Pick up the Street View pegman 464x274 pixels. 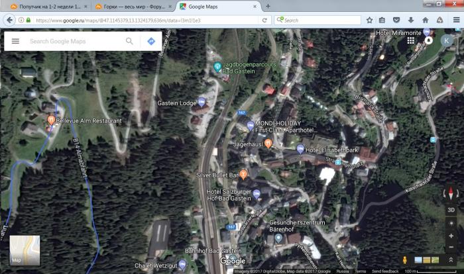pyautogui.click(x=404, y=260)
